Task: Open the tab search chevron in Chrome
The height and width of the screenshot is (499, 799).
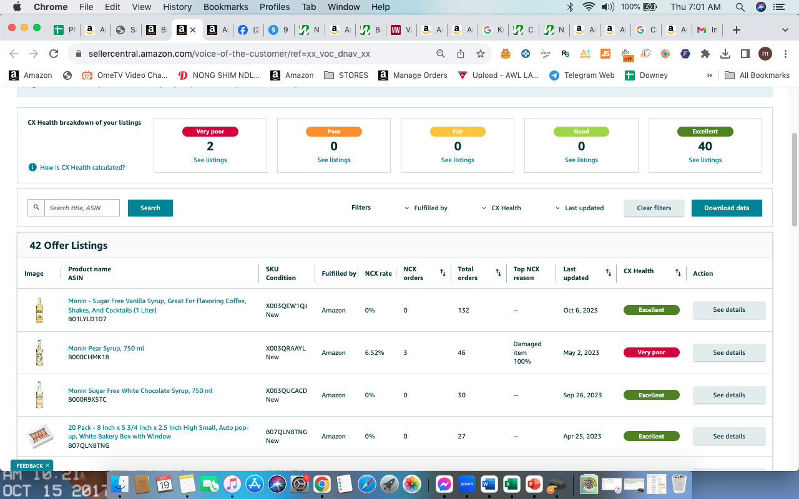Action: [785, 30]
